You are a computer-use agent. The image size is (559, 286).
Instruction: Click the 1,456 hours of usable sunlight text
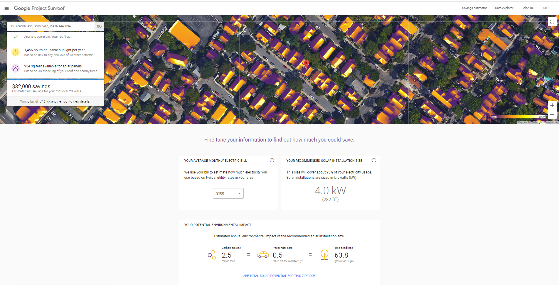[54, 50]
